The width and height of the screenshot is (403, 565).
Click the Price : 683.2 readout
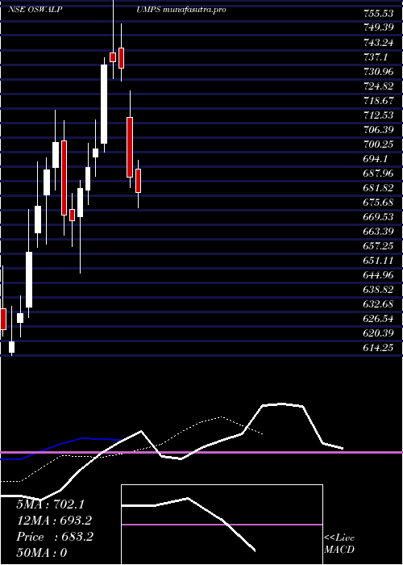pyautogui.click(x=55, y=537)
